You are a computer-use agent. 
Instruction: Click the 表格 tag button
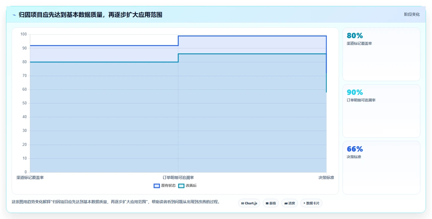271,203
